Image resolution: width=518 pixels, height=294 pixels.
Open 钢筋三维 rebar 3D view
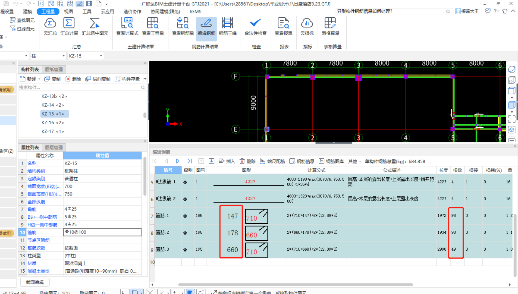[x=228, y=26]
